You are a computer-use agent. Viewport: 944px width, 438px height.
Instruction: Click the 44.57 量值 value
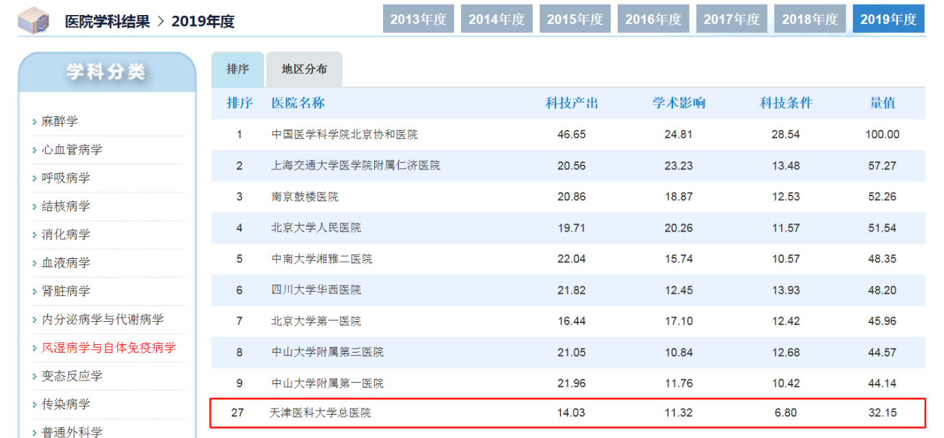pyautogui.click(x=882, y=352)
